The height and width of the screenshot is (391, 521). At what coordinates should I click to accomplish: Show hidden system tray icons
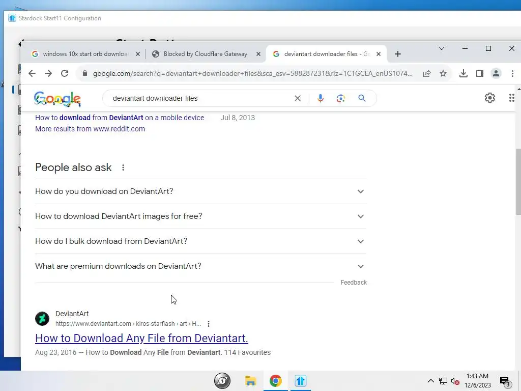click(430, 381)
